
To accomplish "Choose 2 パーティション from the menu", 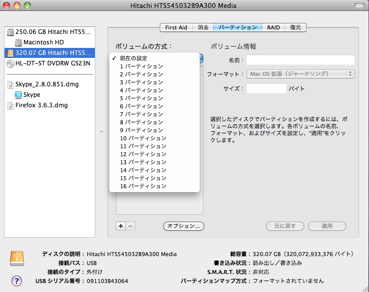I will [x=155, y=74].
